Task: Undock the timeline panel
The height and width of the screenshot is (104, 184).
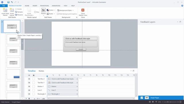Action: pos(133,71)
